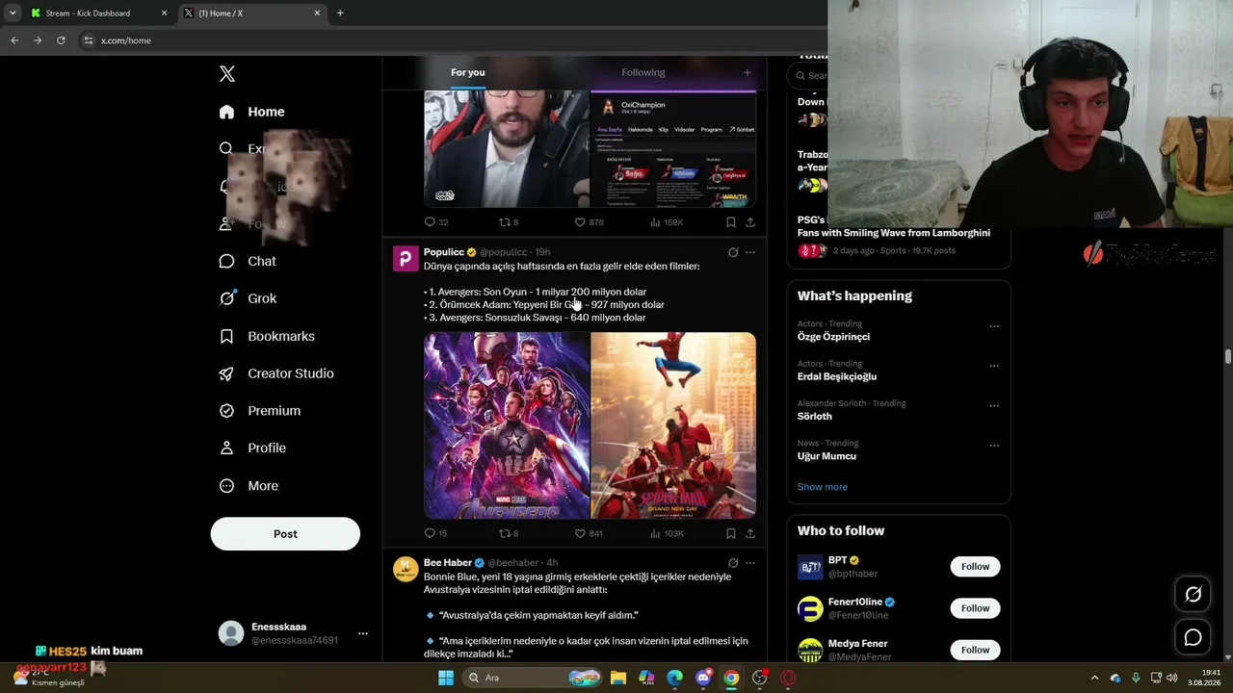This screenshot has height=693, width=1233.
Task: Ask Grok about the Populicc post
Action: [x=733, y=252]
